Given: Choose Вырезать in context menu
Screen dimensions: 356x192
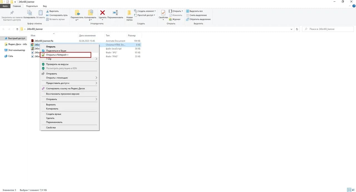Looking at the screenshot, I should [x=70, y=105].
